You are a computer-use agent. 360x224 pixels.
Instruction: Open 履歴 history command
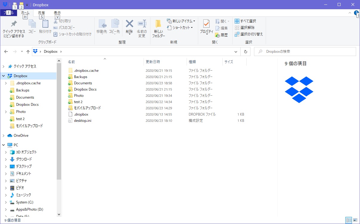[x=221, y=35]
